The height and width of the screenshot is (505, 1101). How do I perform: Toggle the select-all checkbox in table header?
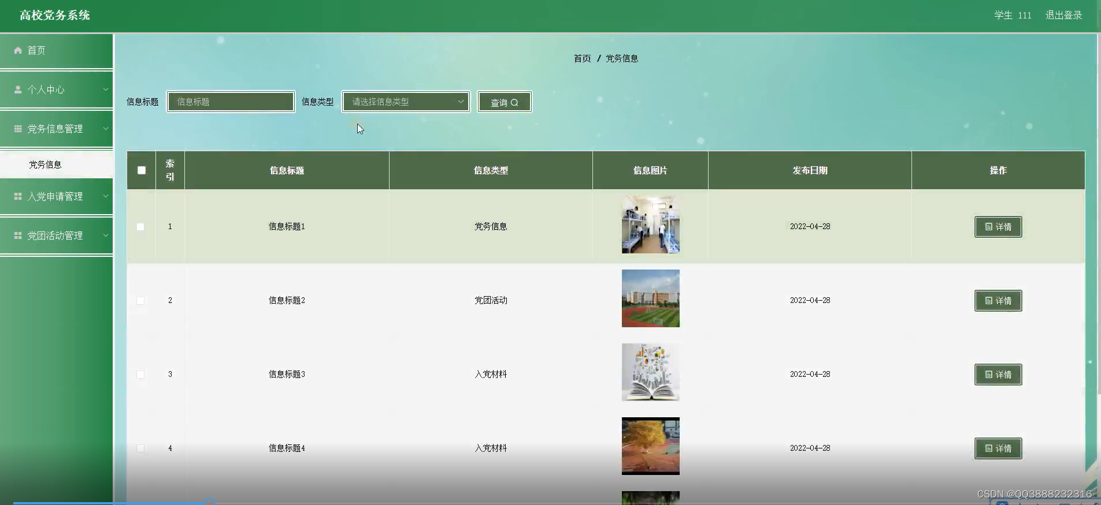[x=142, y=170]
